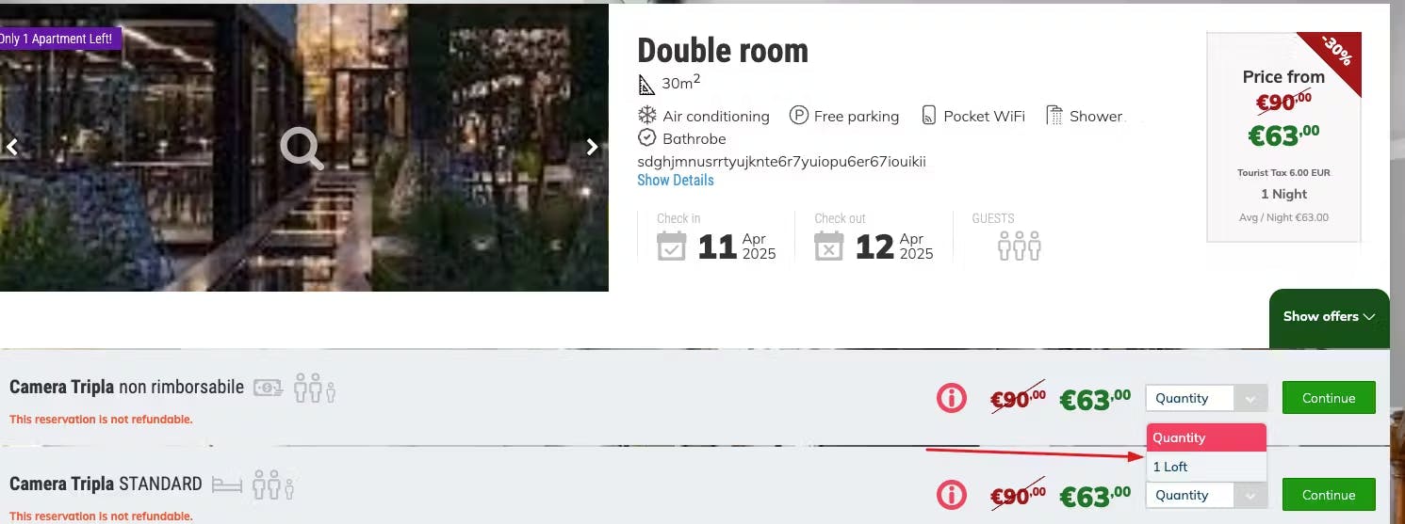Viewport: 1405px width, 524px height.
Task: Click info icon for non rimborsabile offer
Action: (x=952, y=398)
